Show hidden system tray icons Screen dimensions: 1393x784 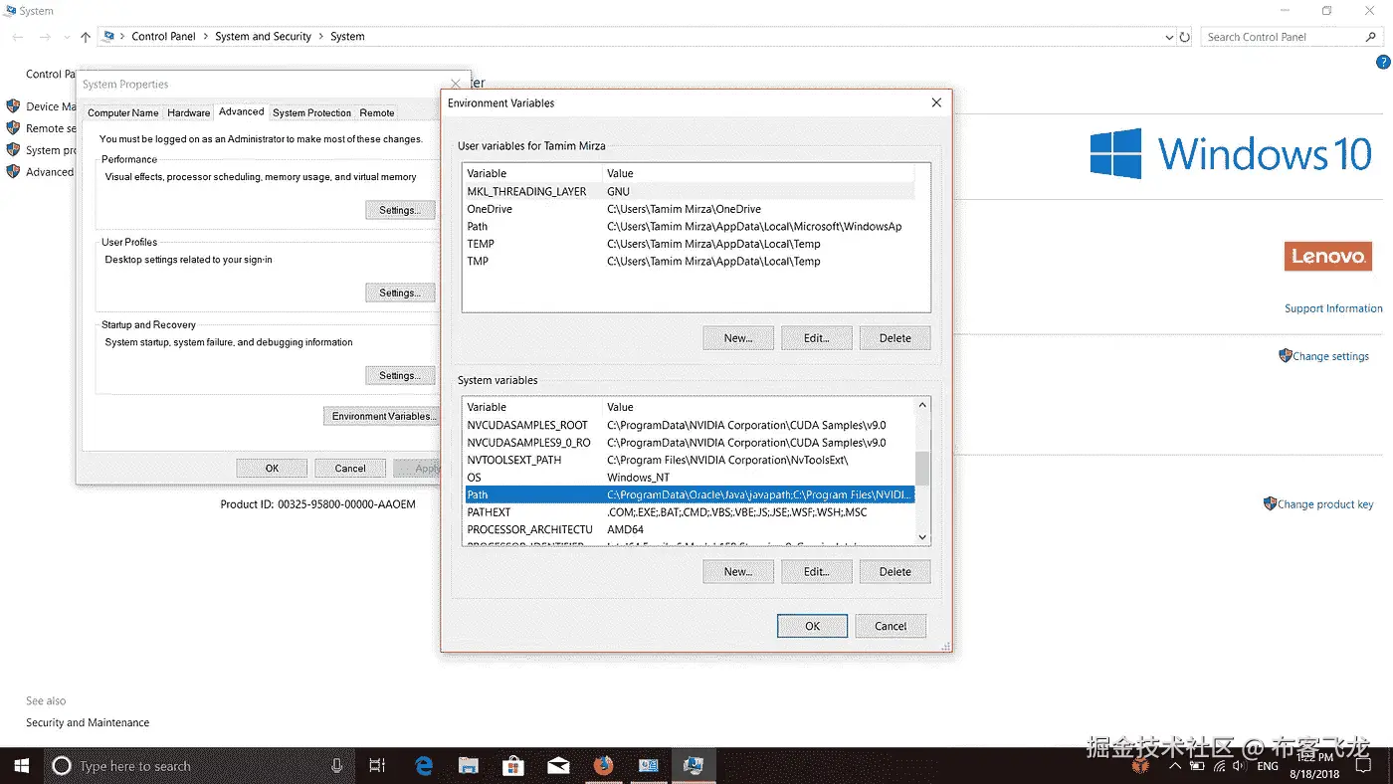coord(1176,767)
